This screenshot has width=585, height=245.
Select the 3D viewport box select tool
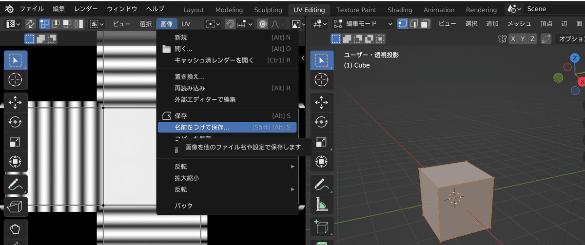(x=322, y=60)
